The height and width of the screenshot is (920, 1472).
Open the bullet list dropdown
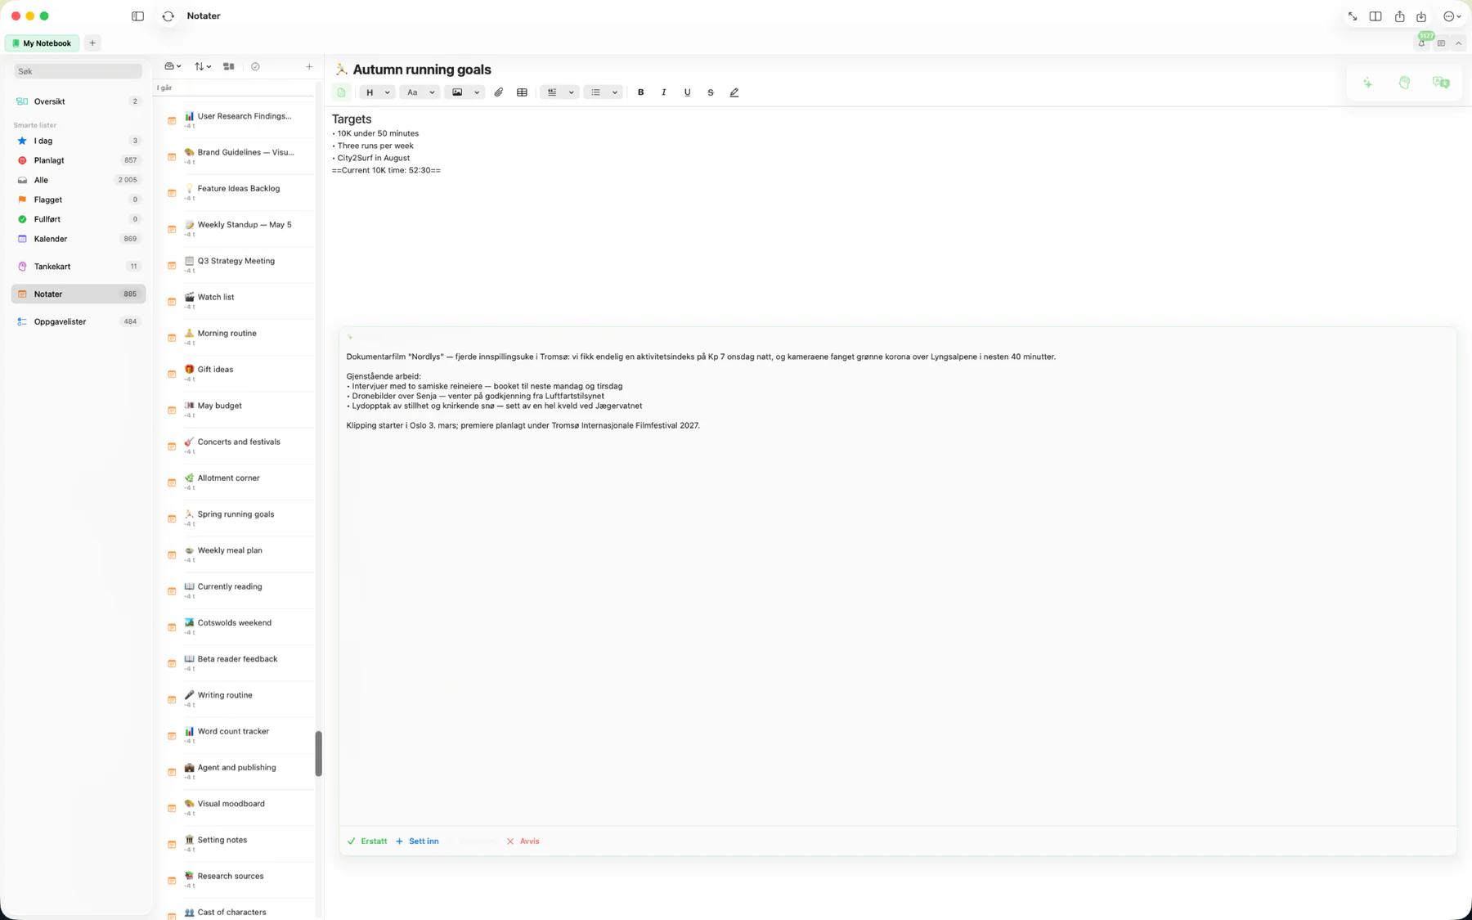(x=604, y=92)
